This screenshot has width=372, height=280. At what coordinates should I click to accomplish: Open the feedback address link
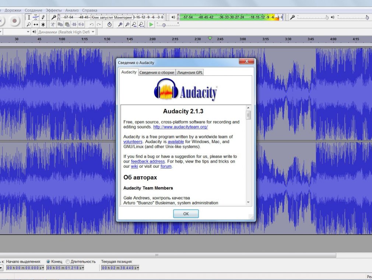point(148,161)
